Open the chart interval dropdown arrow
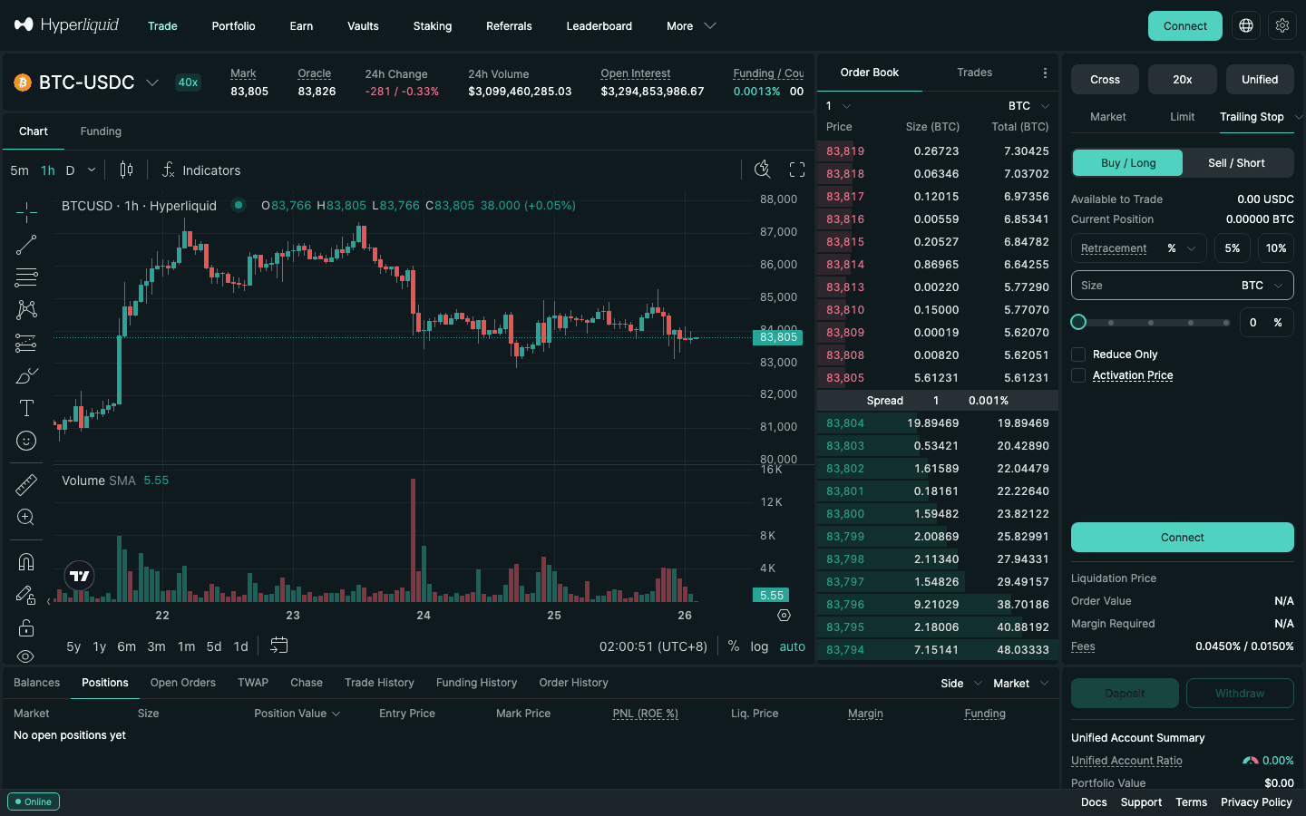The image size is (1306, 816). tap(92, 170)
